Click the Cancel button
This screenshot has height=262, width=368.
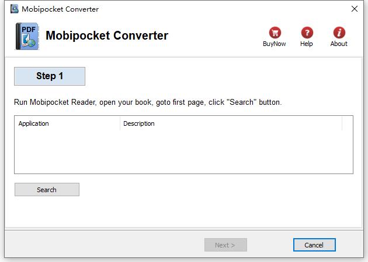coord(314,245)
